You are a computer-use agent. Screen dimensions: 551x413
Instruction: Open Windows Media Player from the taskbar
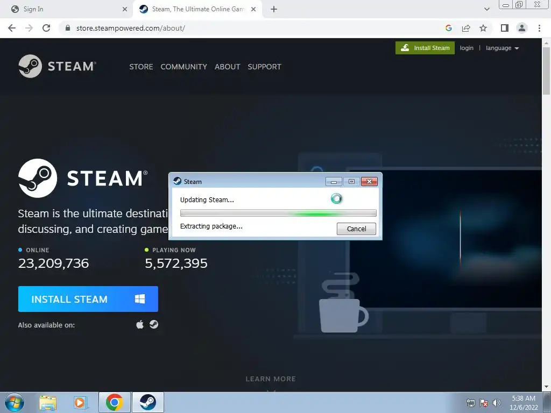point(80,402)
